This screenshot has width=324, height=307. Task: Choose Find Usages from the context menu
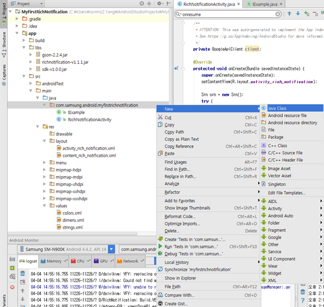(176, 162)
